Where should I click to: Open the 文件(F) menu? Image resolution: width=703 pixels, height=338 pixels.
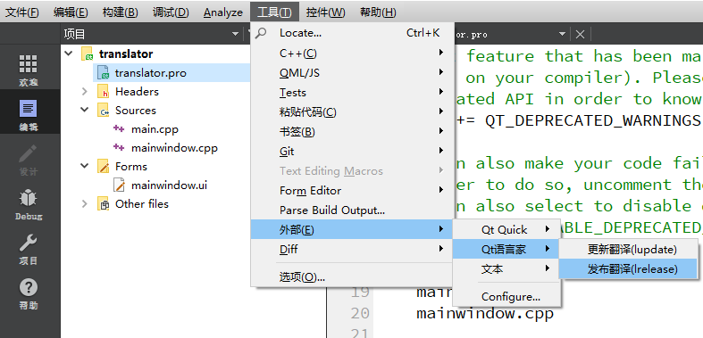point(22,12)
